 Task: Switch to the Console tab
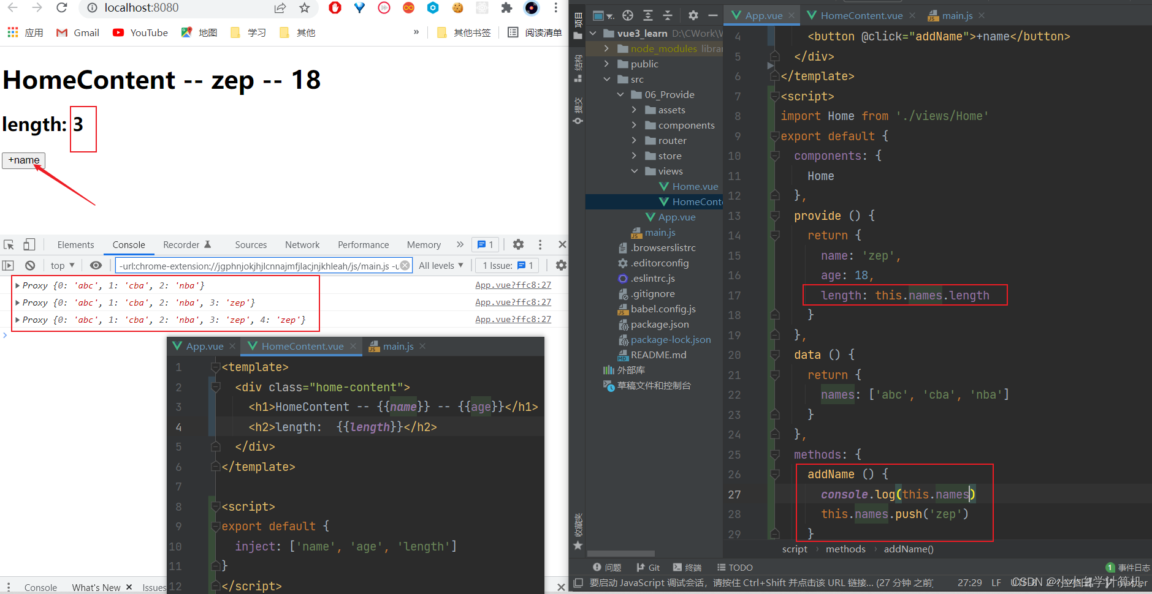pyautogui.click(x=129, y=244)
